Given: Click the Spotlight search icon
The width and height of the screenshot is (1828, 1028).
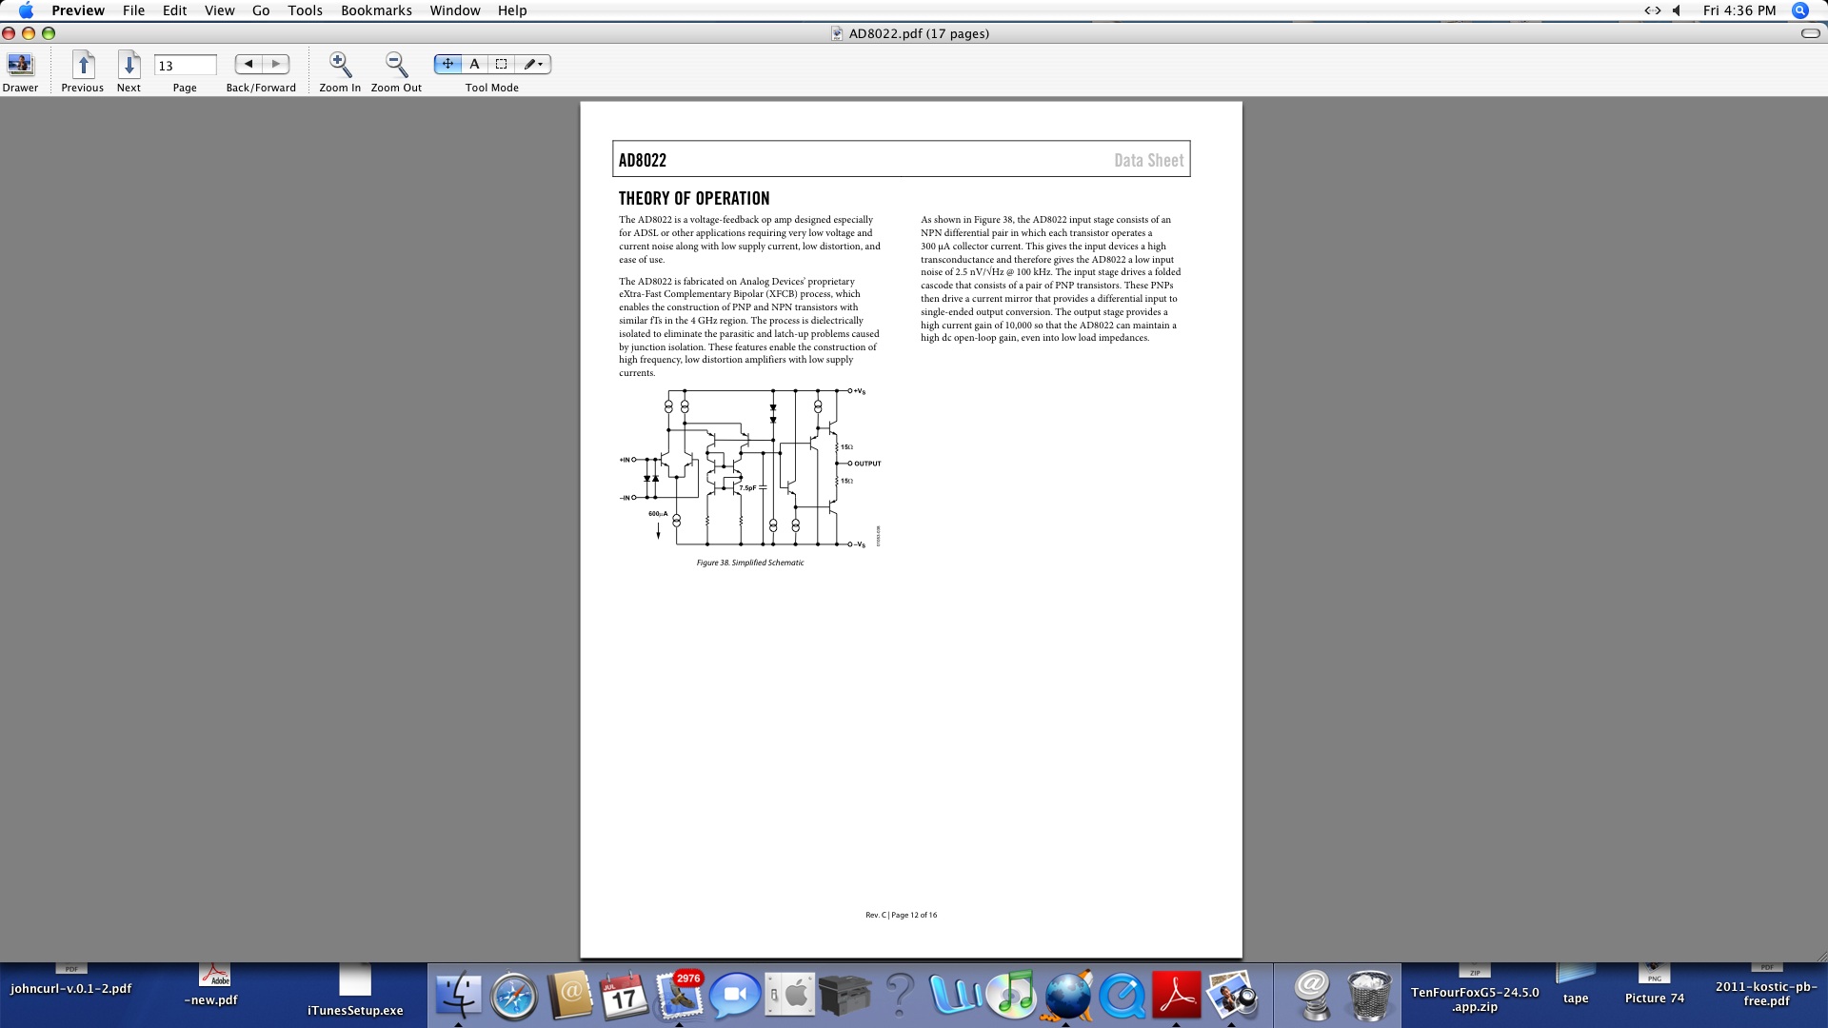Looking at the screenshot, I should click(1799, 10).
